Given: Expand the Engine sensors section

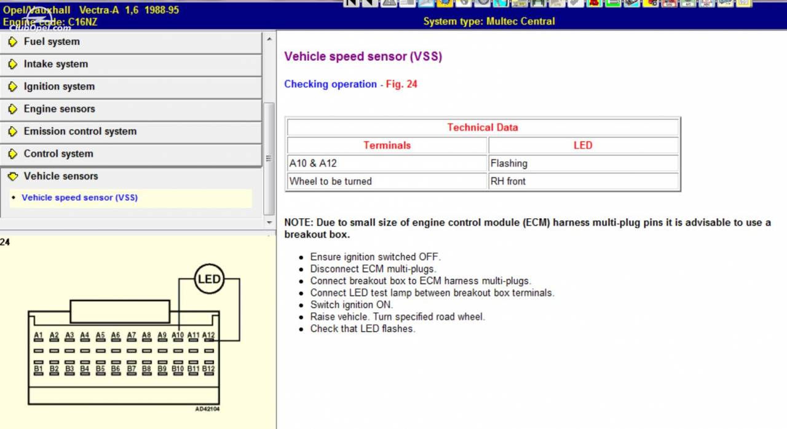Looking at the screenshot, I should pos(130,109).
